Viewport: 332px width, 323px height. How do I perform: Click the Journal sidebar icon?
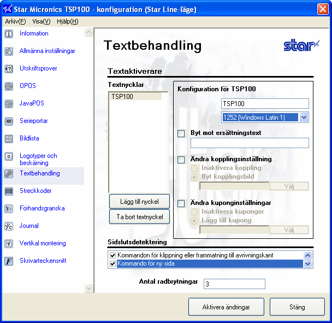pos(9,226)
